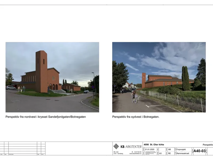Viewport: 213px width, 160px height.
Task: Select drawing number 'A40-03'
Action: click(x=199, y=151)
